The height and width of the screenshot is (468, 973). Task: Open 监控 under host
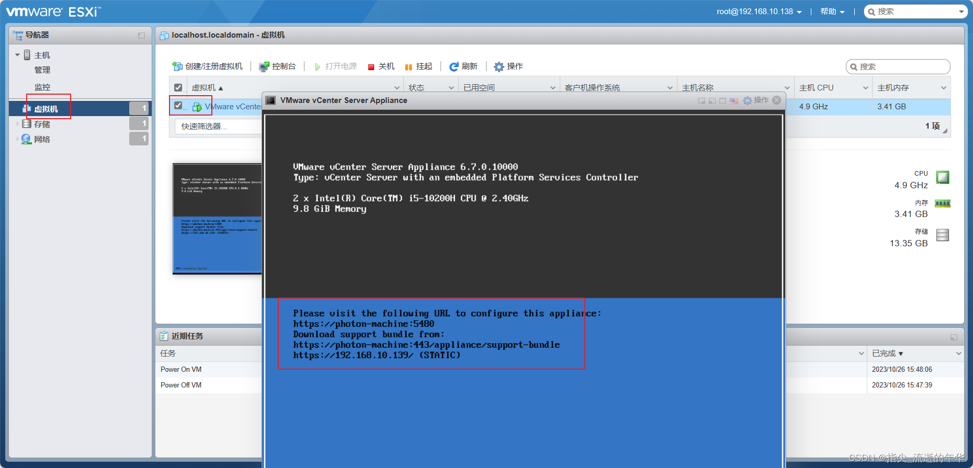(x=42, y=87)
